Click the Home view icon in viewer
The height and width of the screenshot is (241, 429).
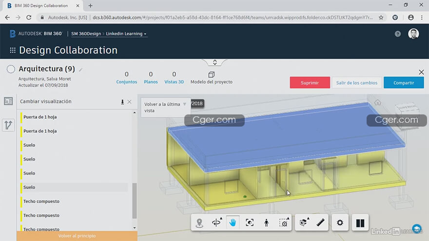pos(377,102)
